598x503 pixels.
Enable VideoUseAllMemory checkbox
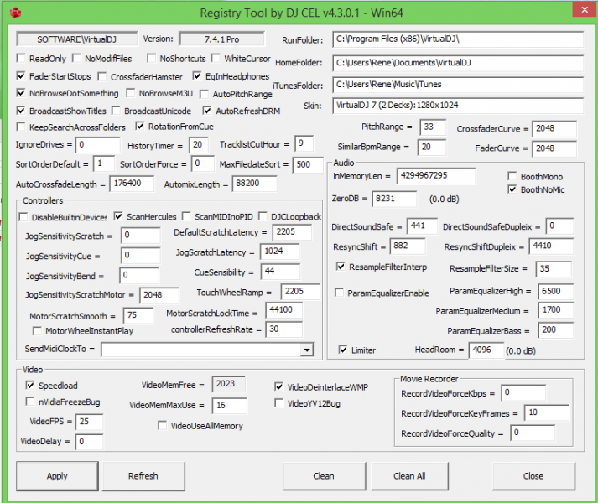pos(162,425)
